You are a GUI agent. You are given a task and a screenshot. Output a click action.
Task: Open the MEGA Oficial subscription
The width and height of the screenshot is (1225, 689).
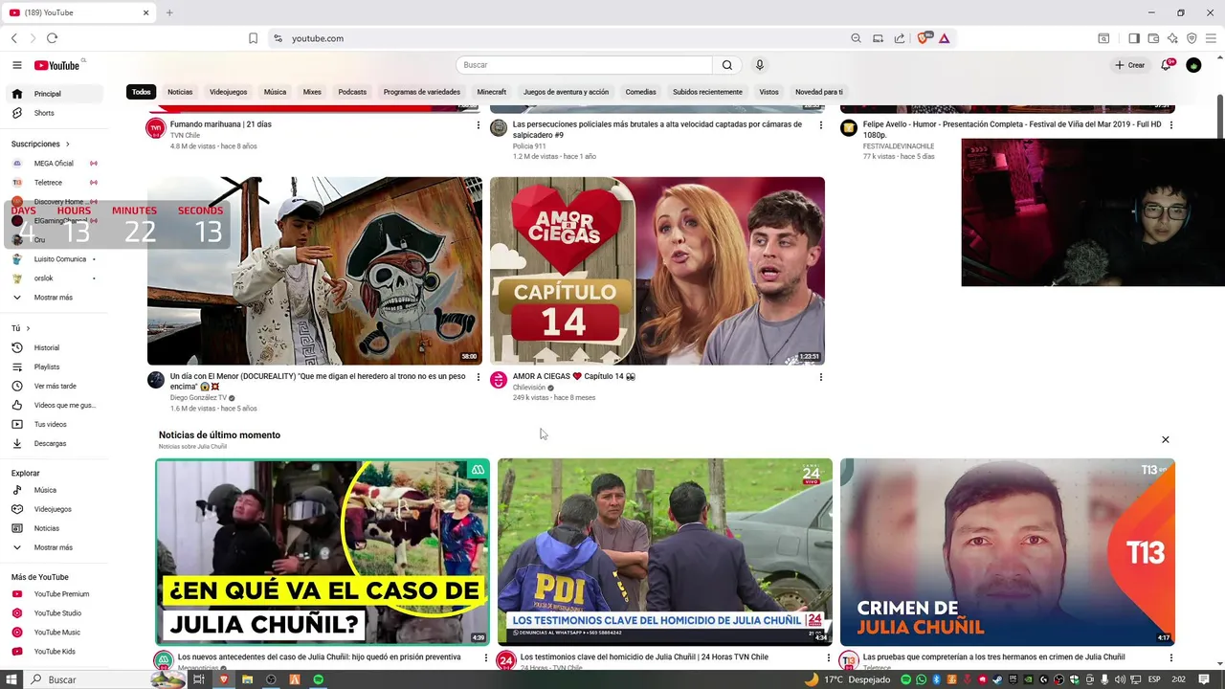pos(54,164)
